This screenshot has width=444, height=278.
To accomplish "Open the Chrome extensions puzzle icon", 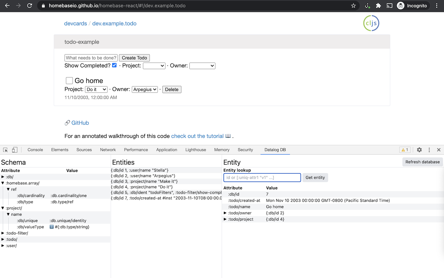I will tap(378, 6).
